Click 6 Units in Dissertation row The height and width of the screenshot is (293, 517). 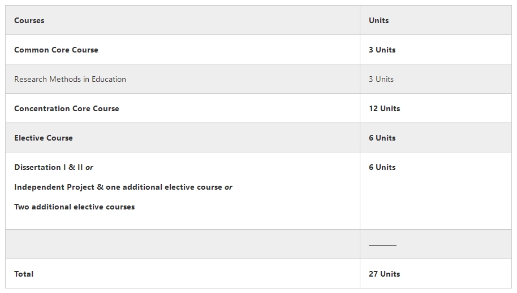point(382,167)
